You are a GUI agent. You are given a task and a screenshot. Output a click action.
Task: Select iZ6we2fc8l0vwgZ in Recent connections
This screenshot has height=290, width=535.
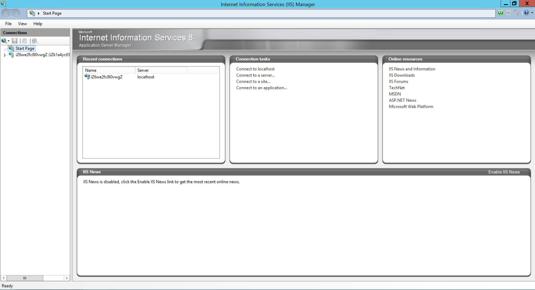pyautogui.click(x=106, y=77)
